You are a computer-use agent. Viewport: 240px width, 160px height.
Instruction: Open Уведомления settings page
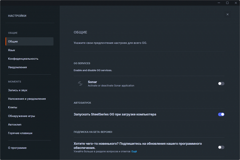(x=18, y=67)
